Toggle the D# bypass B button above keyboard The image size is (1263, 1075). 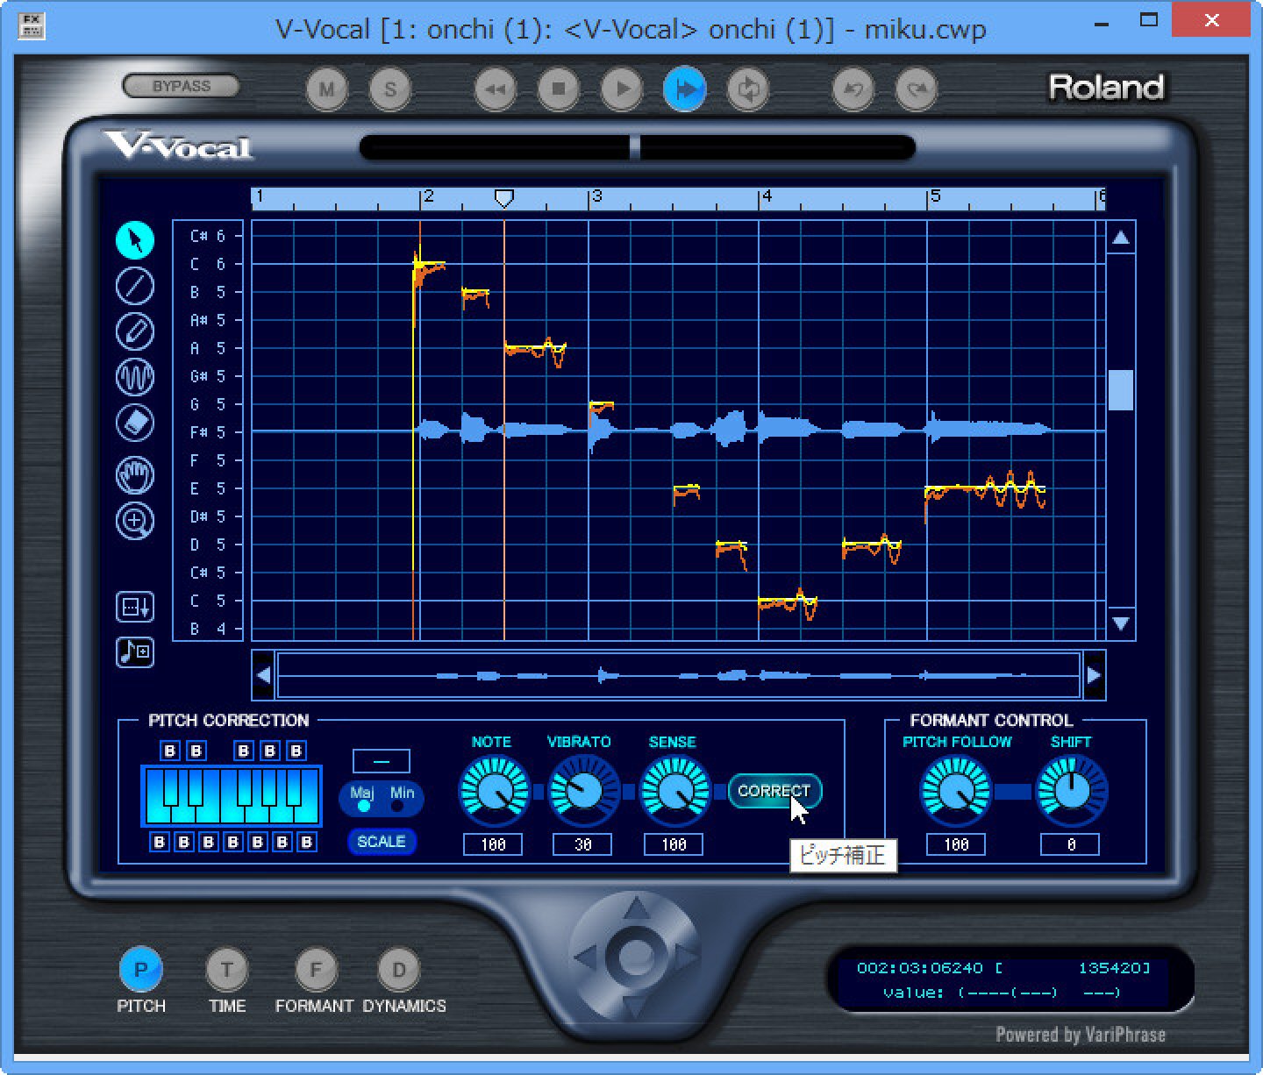pyautogui.click(x=196, y=751)
